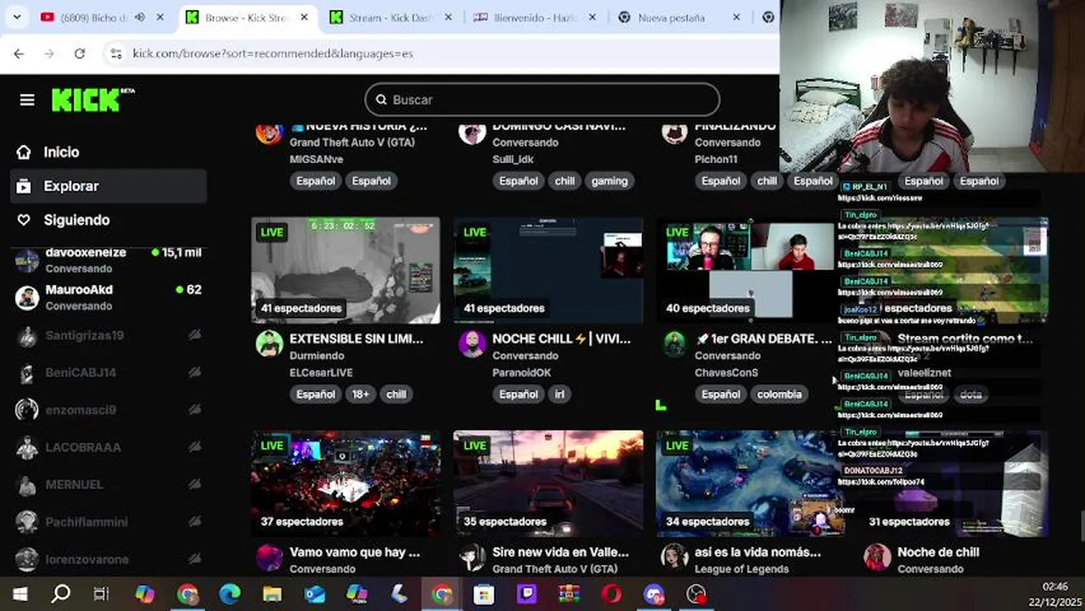Open WinRAR from taskbar
Screen dimensions: 1085x611
[x=569, y=594]
